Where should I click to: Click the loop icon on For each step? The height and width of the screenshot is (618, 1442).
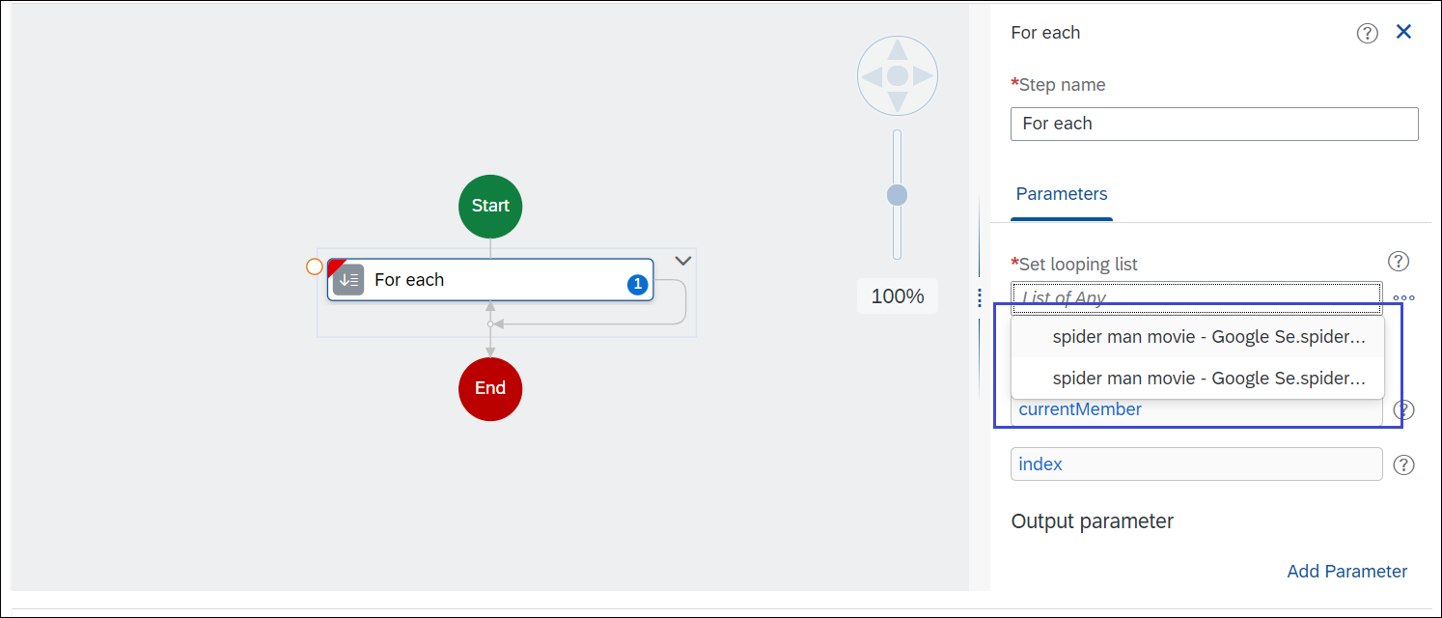tap(348, 280)
